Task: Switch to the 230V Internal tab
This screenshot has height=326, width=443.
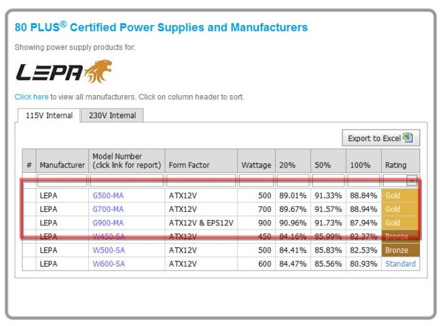Action: coord(112,115)
